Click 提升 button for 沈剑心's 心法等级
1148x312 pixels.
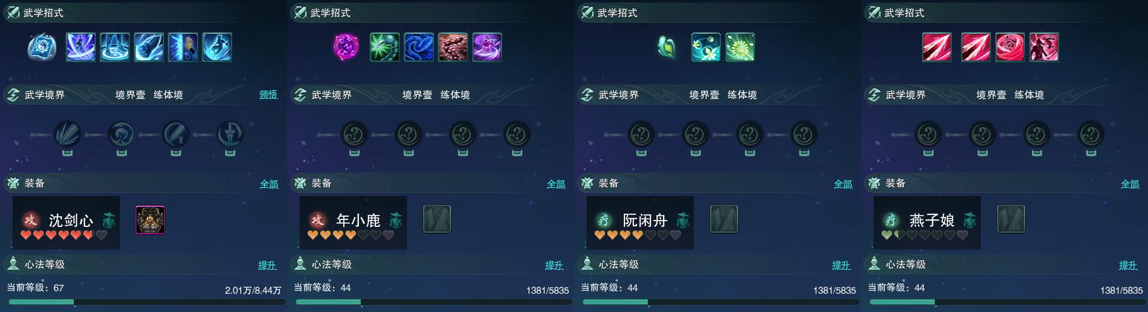coord(267,265)
